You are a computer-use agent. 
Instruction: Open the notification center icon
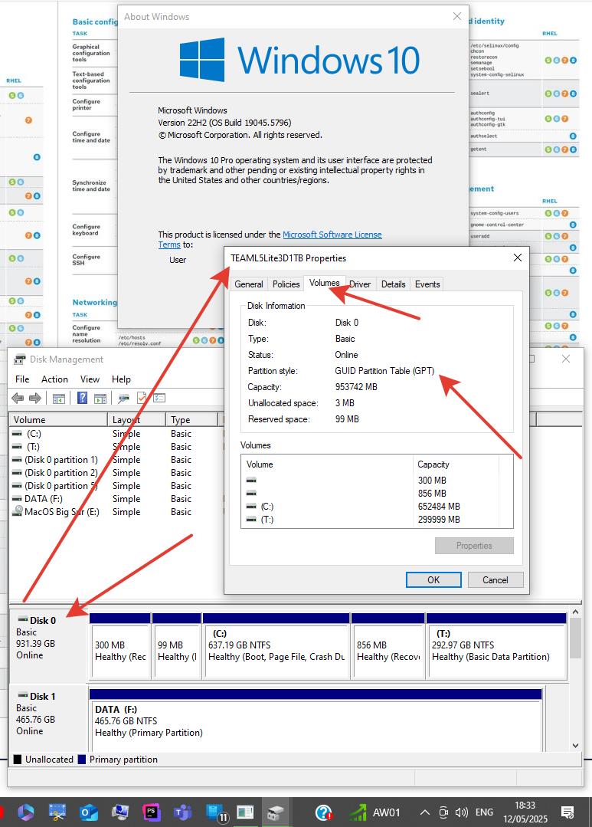[x=567, y=812]
